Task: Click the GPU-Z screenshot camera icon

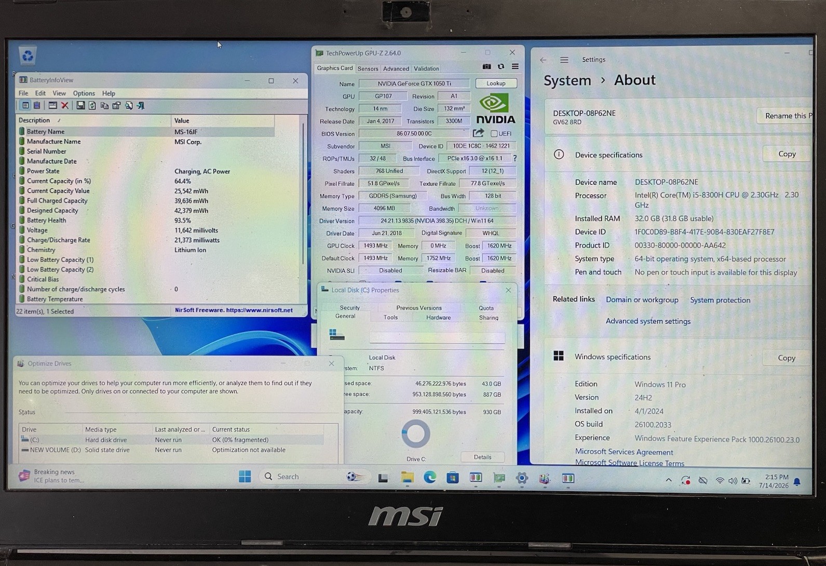Action: [x=486, y=66]
